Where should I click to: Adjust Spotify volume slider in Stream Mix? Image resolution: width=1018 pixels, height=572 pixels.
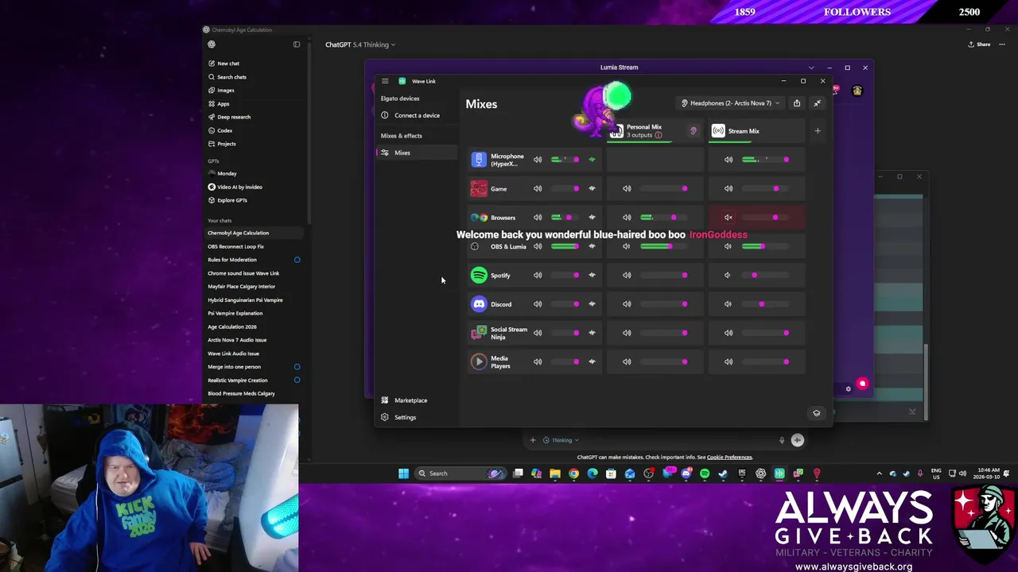tap(765, 275)
